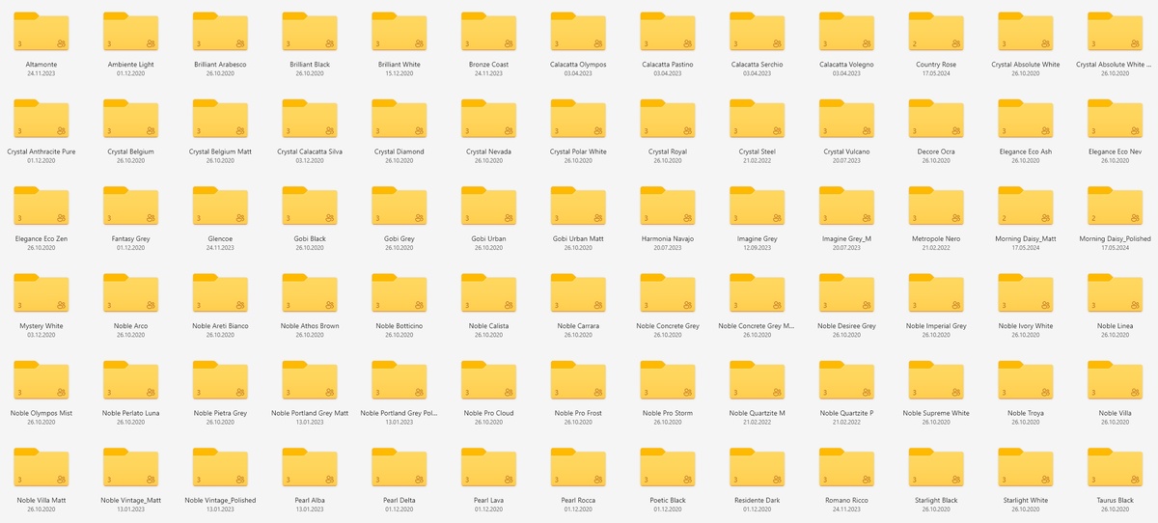
Task: Click the Crystal Nevada folder name
Action: 488,151
